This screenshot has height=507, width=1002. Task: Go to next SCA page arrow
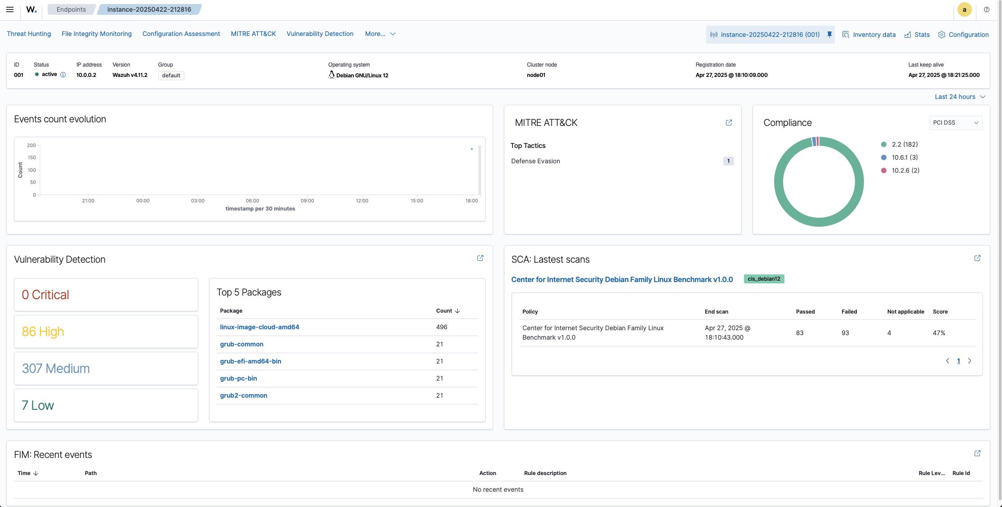pos(970,361)
